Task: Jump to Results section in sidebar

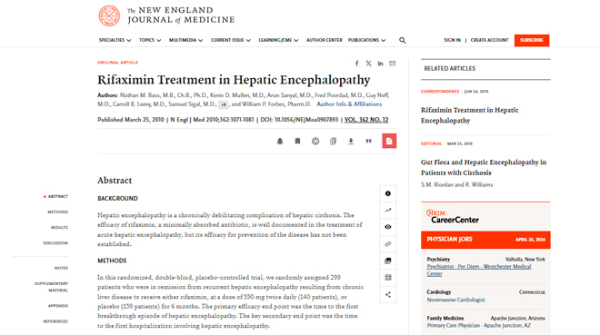Action: click(x=59, y=228)
